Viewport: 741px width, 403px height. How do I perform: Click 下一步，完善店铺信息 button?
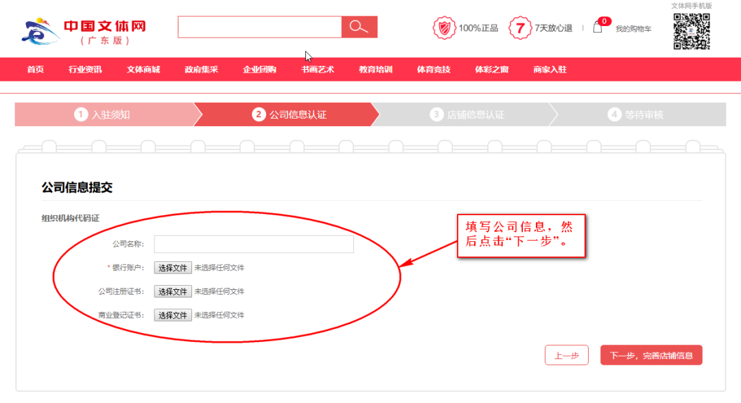pos(651,355)
